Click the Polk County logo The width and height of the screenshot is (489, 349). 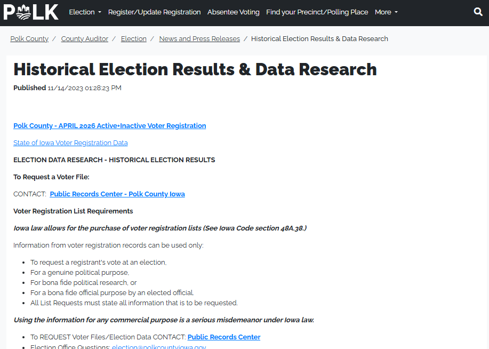click(x=31, y=12)
